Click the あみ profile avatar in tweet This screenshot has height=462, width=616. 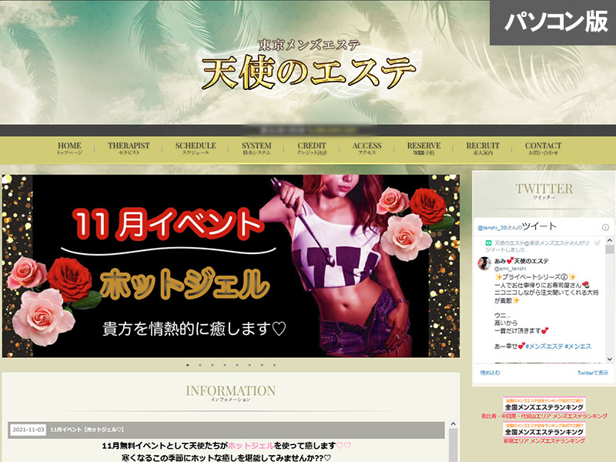[x=485, y=263]
